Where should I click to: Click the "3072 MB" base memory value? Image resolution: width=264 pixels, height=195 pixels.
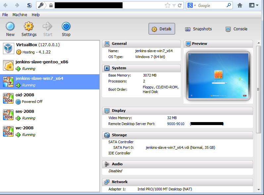pos(150,75)
